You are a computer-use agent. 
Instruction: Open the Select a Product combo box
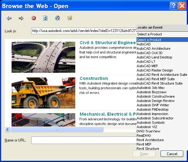162,34
